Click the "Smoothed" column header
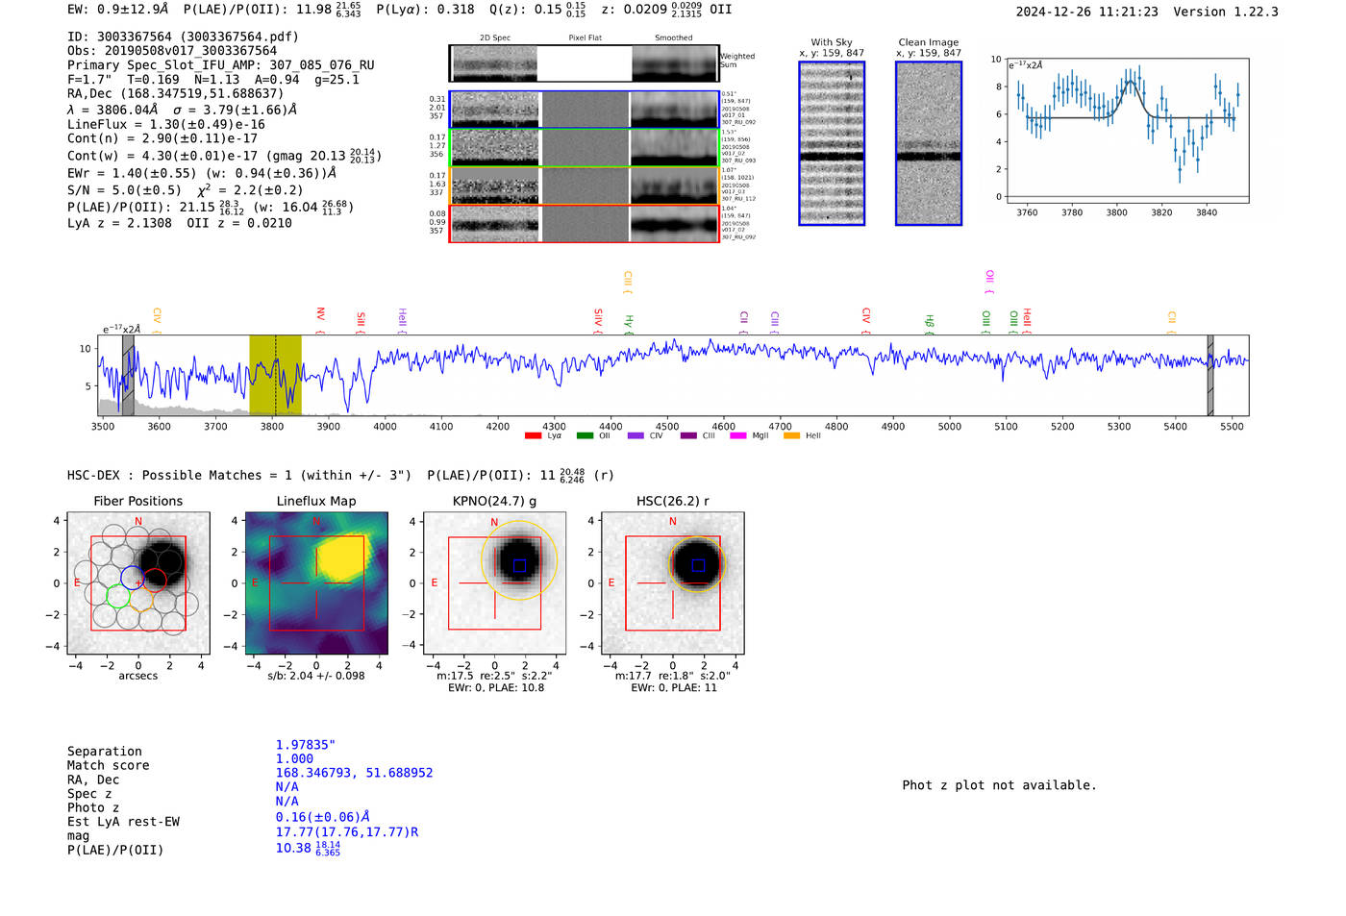The height and width of the screenshot is (916, 1346). [673, 38]
